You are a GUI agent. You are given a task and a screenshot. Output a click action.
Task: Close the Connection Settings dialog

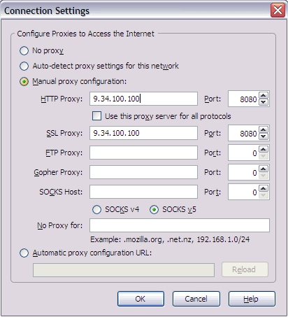click(x=278, y=10)
